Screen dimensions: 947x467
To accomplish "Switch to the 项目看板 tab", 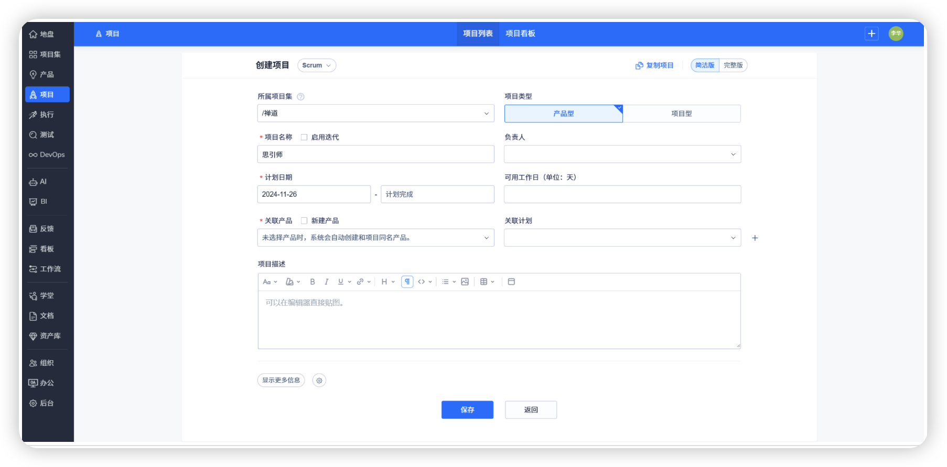I will [x=520, y=34].
